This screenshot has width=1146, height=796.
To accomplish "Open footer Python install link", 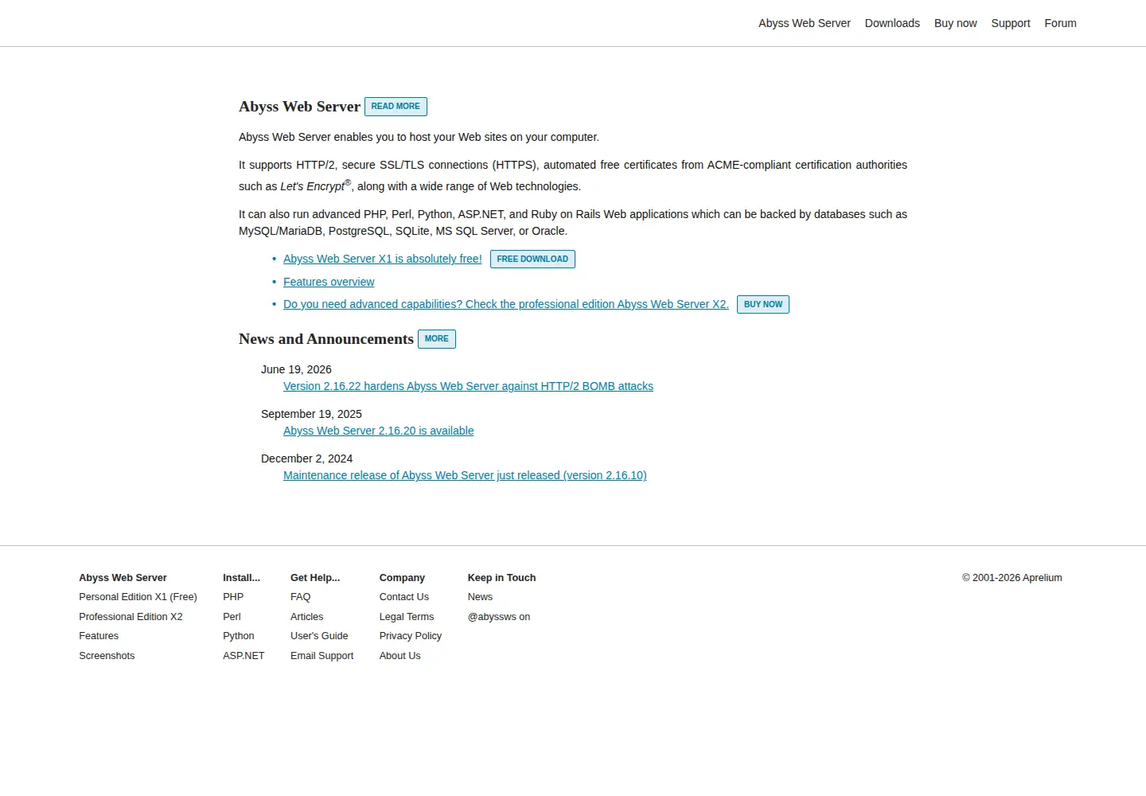I will (239, 636).
